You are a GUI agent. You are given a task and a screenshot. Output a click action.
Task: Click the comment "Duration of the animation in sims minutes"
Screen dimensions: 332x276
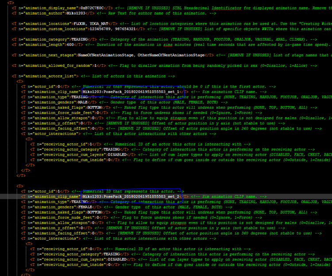(144, 45)
